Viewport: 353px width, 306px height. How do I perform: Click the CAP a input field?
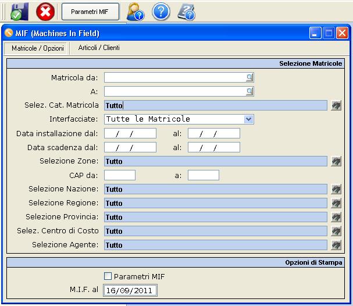[204, 175]
